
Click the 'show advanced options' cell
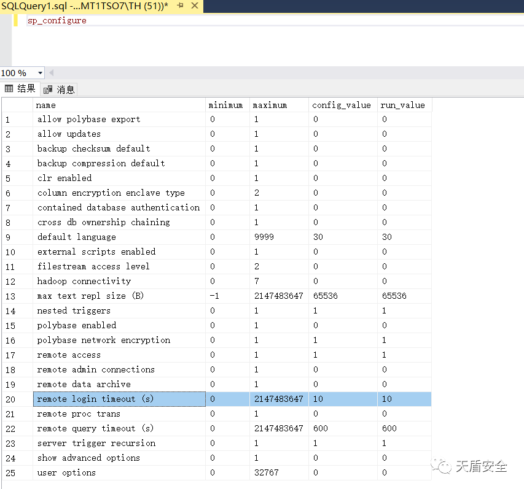88,458
